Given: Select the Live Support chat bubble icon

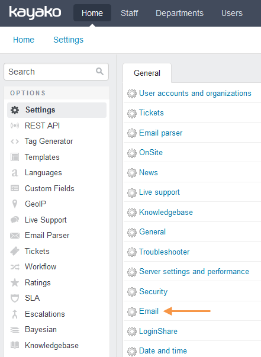Looking at the screenshot, I should point(15,220).
